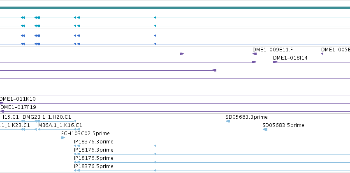Click the partially visible .1_1.K23.C1 label

(x=15, y=125)
